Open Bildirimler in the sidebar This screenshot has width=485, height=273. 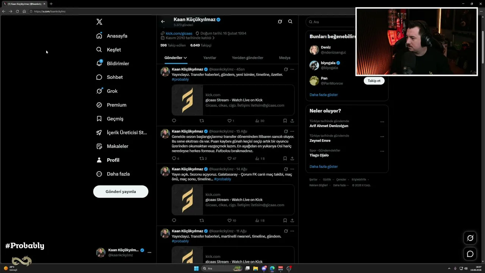(113, 63)
